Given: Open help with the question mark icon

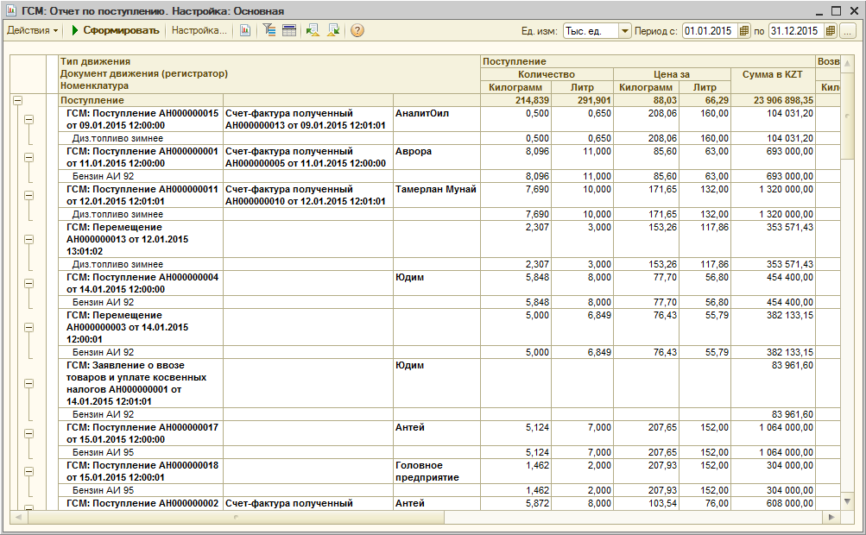Looking at the screenshot, I should coord(357,31).
